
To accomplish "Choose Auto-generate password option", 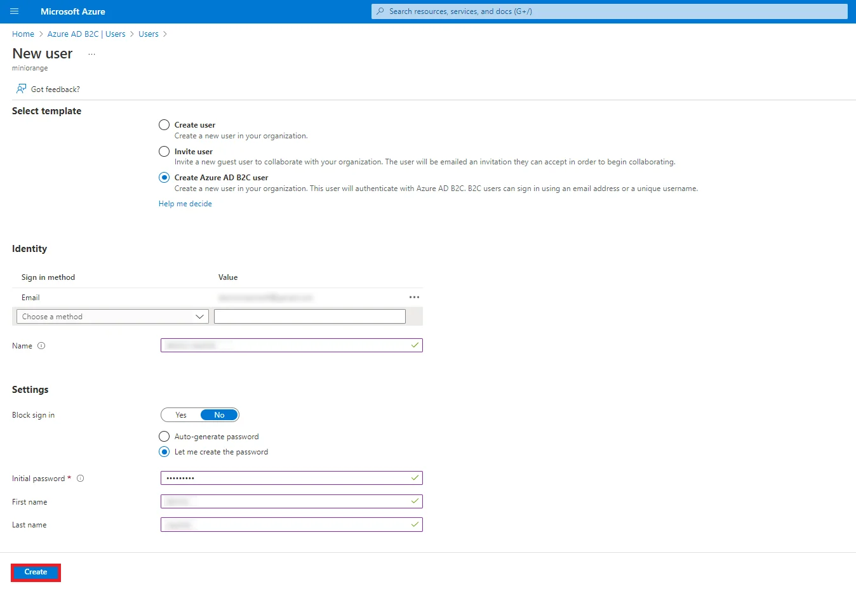I will [x=164, y=436].
